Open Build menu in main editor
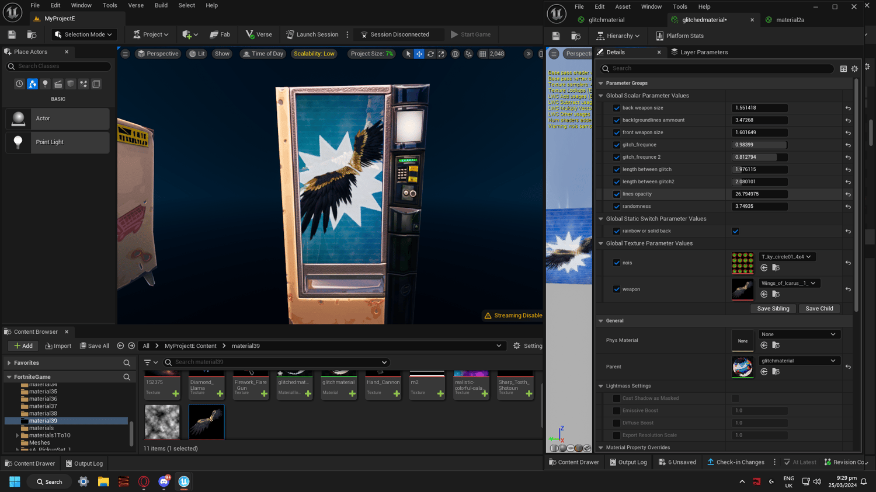The height and width of the screenshot is (492, 876). [161, 5]
